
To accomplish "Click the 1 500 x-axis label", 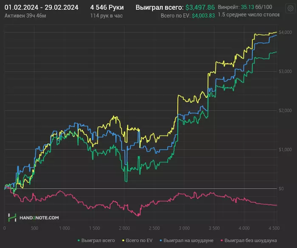I will pos(95,228).
